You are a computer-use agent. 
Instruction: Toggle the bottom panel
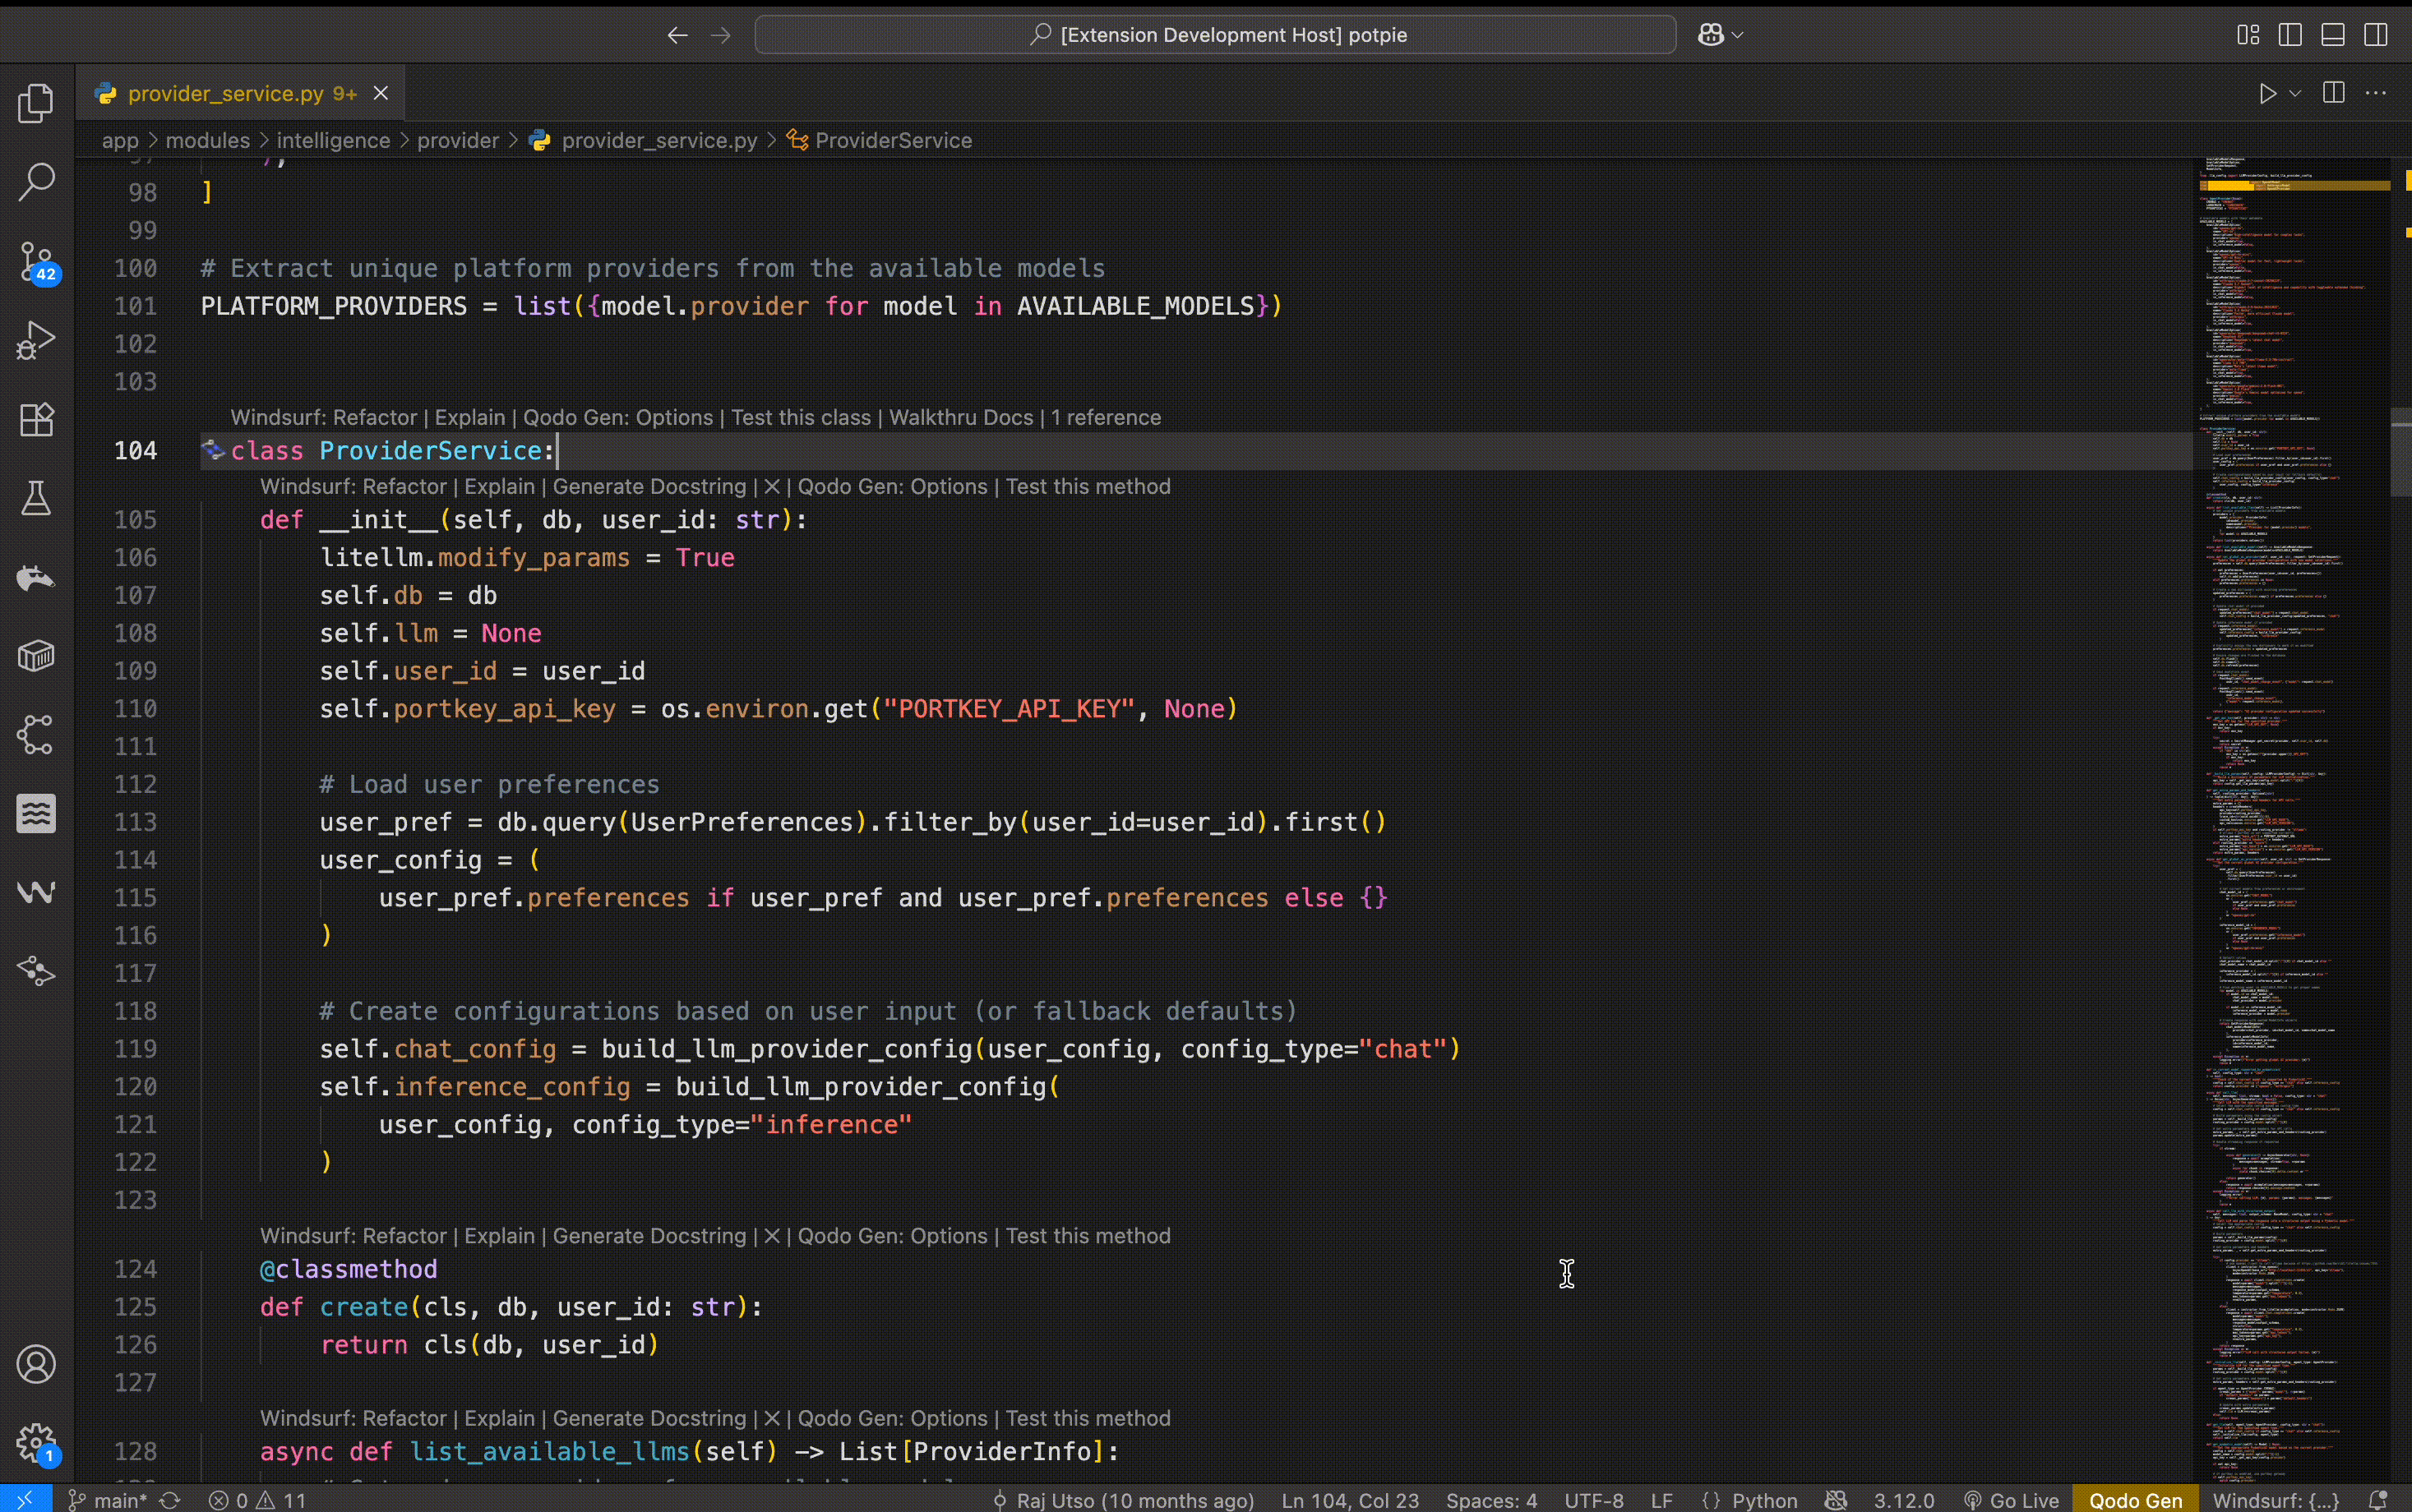(2333, 35)
